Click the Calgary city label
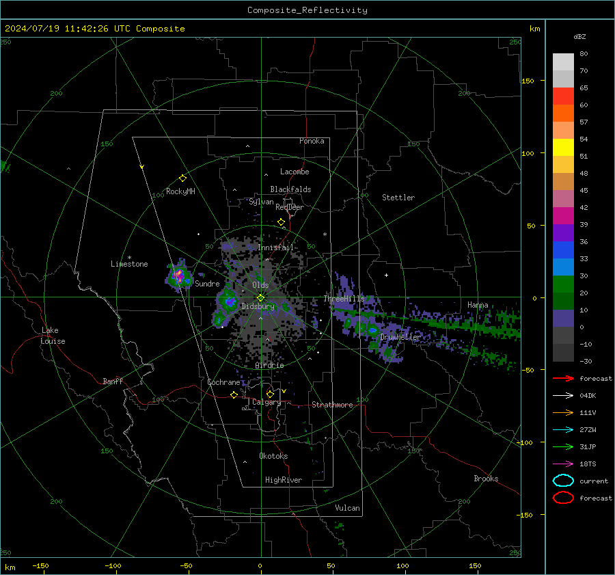Screen dimensions: 615x575 pyautogui.click(x=266, y=402)
